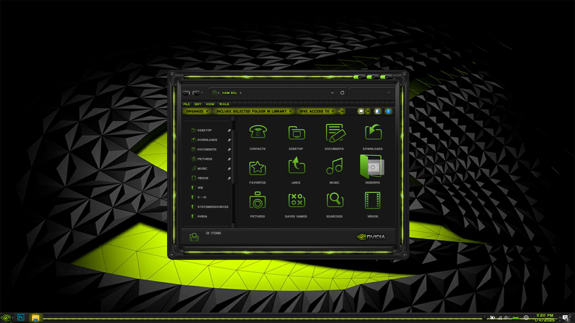Open the View menu
Screen dimensions: 575x323
point(210,104)
